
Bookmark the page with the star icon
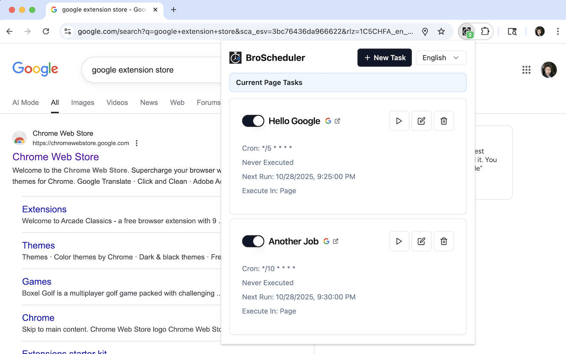coord(441,31)
